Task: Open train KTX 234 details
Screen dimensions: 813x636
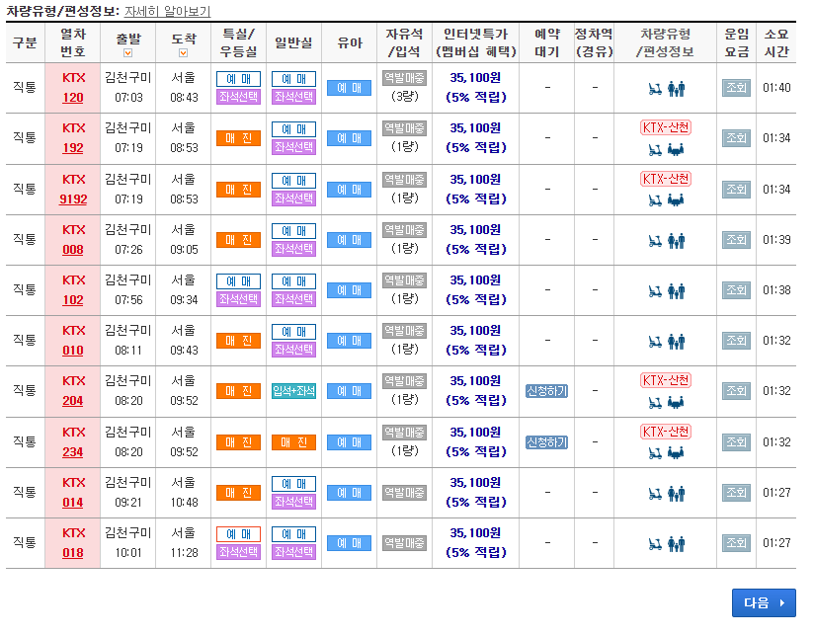Action: [72, 452]
